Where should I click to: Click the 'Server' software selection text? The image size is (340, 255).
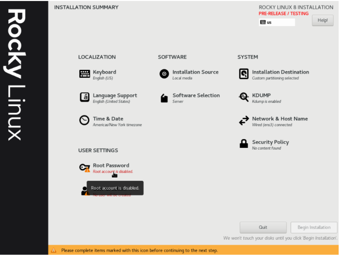(178, 101)
